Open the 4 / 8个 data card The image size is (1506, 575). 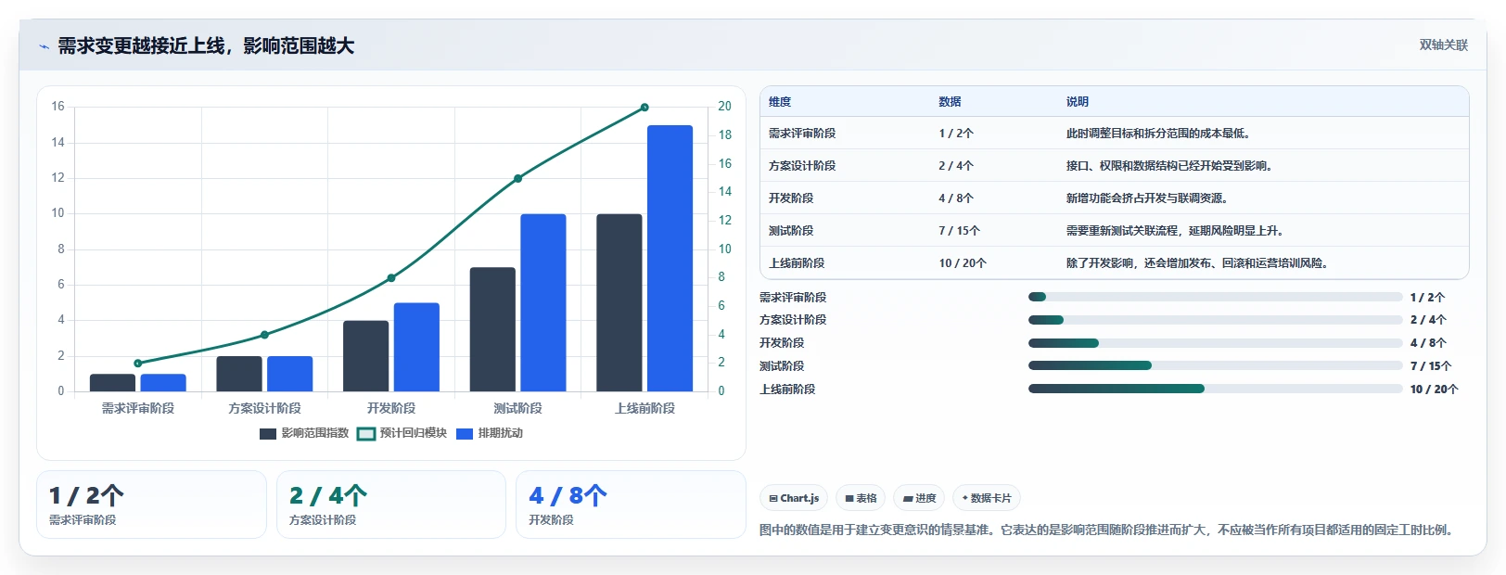631,505
